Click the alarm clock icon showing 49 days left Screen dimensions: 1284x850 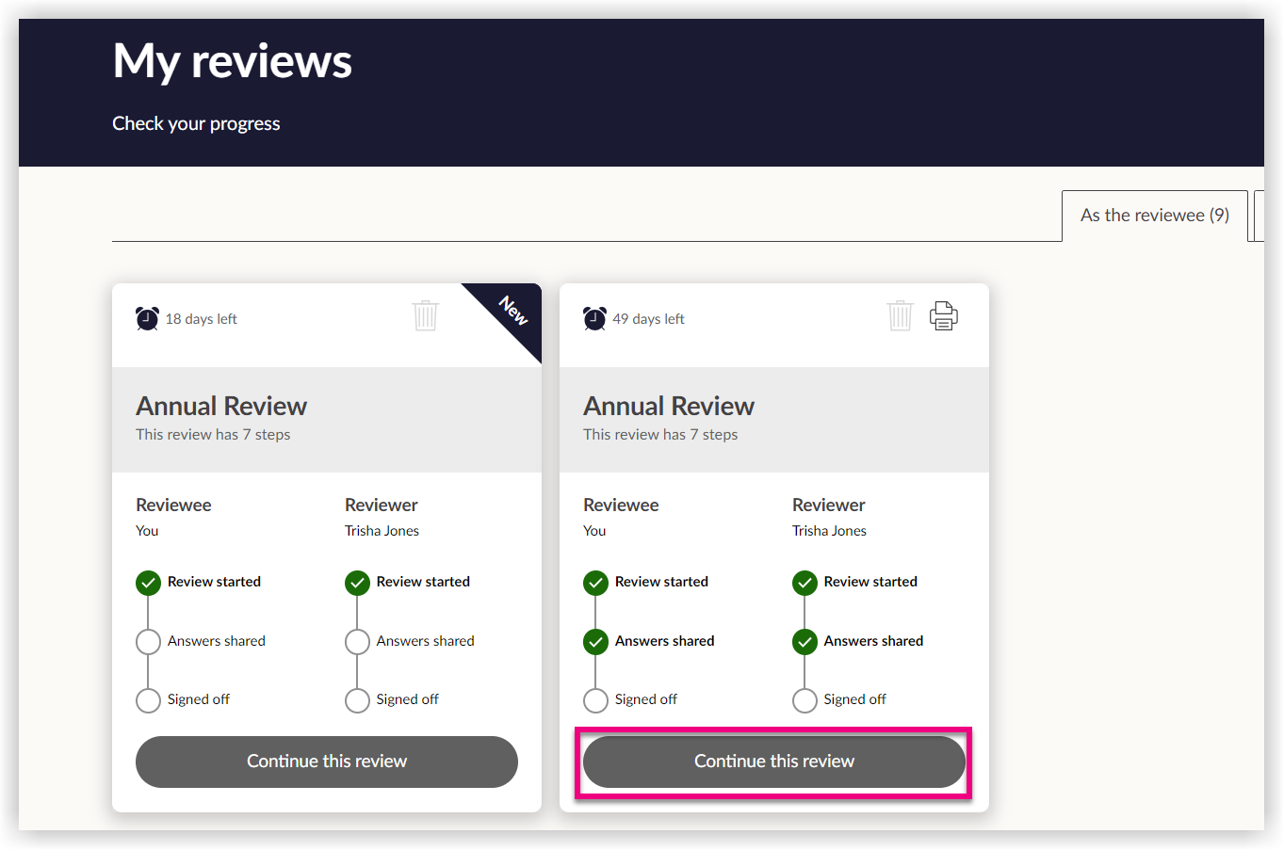coord(594,318)
